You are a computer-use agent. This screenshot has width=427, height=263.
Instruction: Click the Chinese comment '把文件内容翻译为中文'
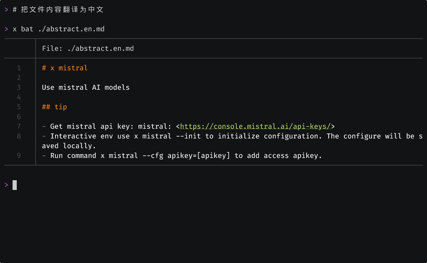click(x=62, y=9)
